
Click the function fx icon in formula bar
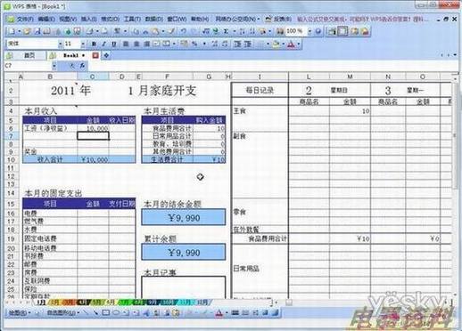[x=82, y=66]
